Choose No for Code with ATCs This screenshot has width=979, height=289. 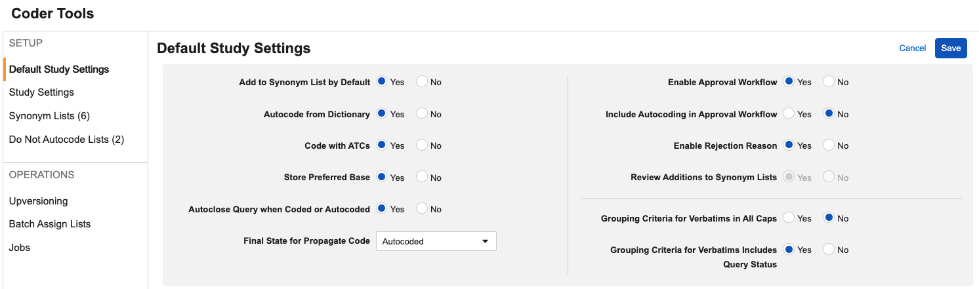[x=422, y=145]
